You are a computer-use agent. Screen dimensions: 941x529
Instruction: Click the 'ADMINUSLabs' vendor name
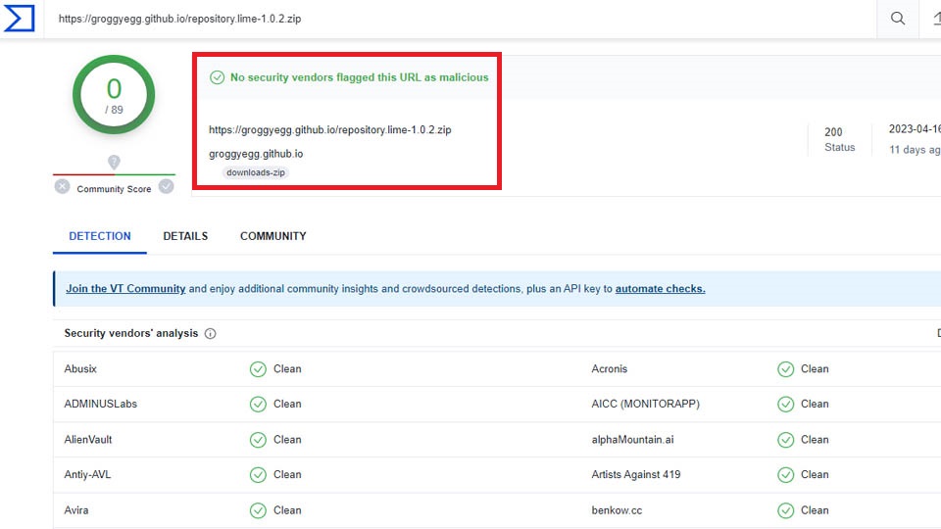pyautogui.click(x=101, y=405)
